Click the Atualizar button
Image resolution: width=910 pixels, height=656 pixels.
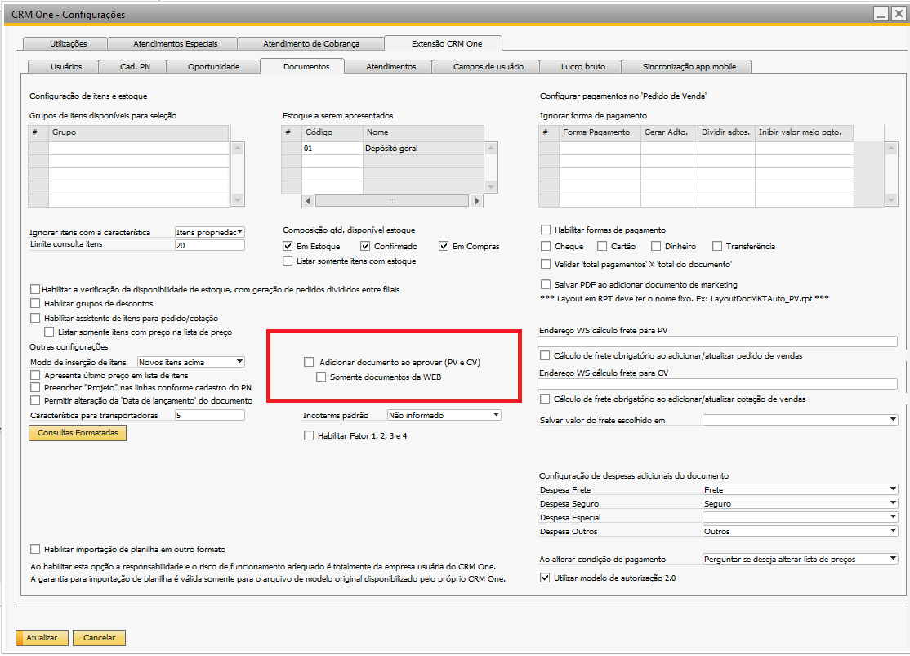41,637
